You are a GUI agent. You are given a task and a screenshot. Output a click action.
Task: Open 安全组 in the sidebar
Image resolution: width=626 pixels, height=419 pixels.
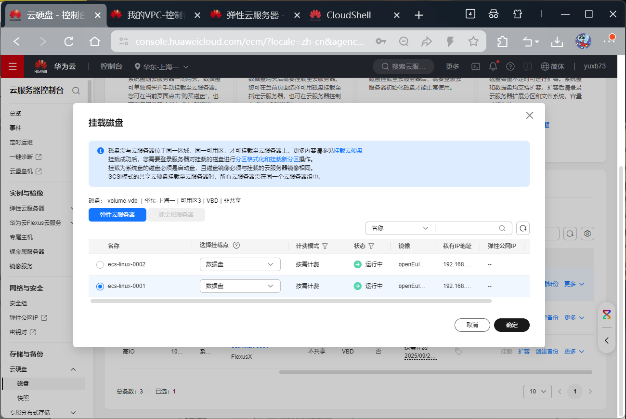[18, 303]
